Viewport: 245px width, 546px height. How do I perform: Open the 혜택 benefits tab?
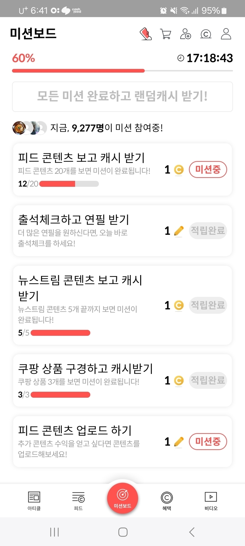167,501
